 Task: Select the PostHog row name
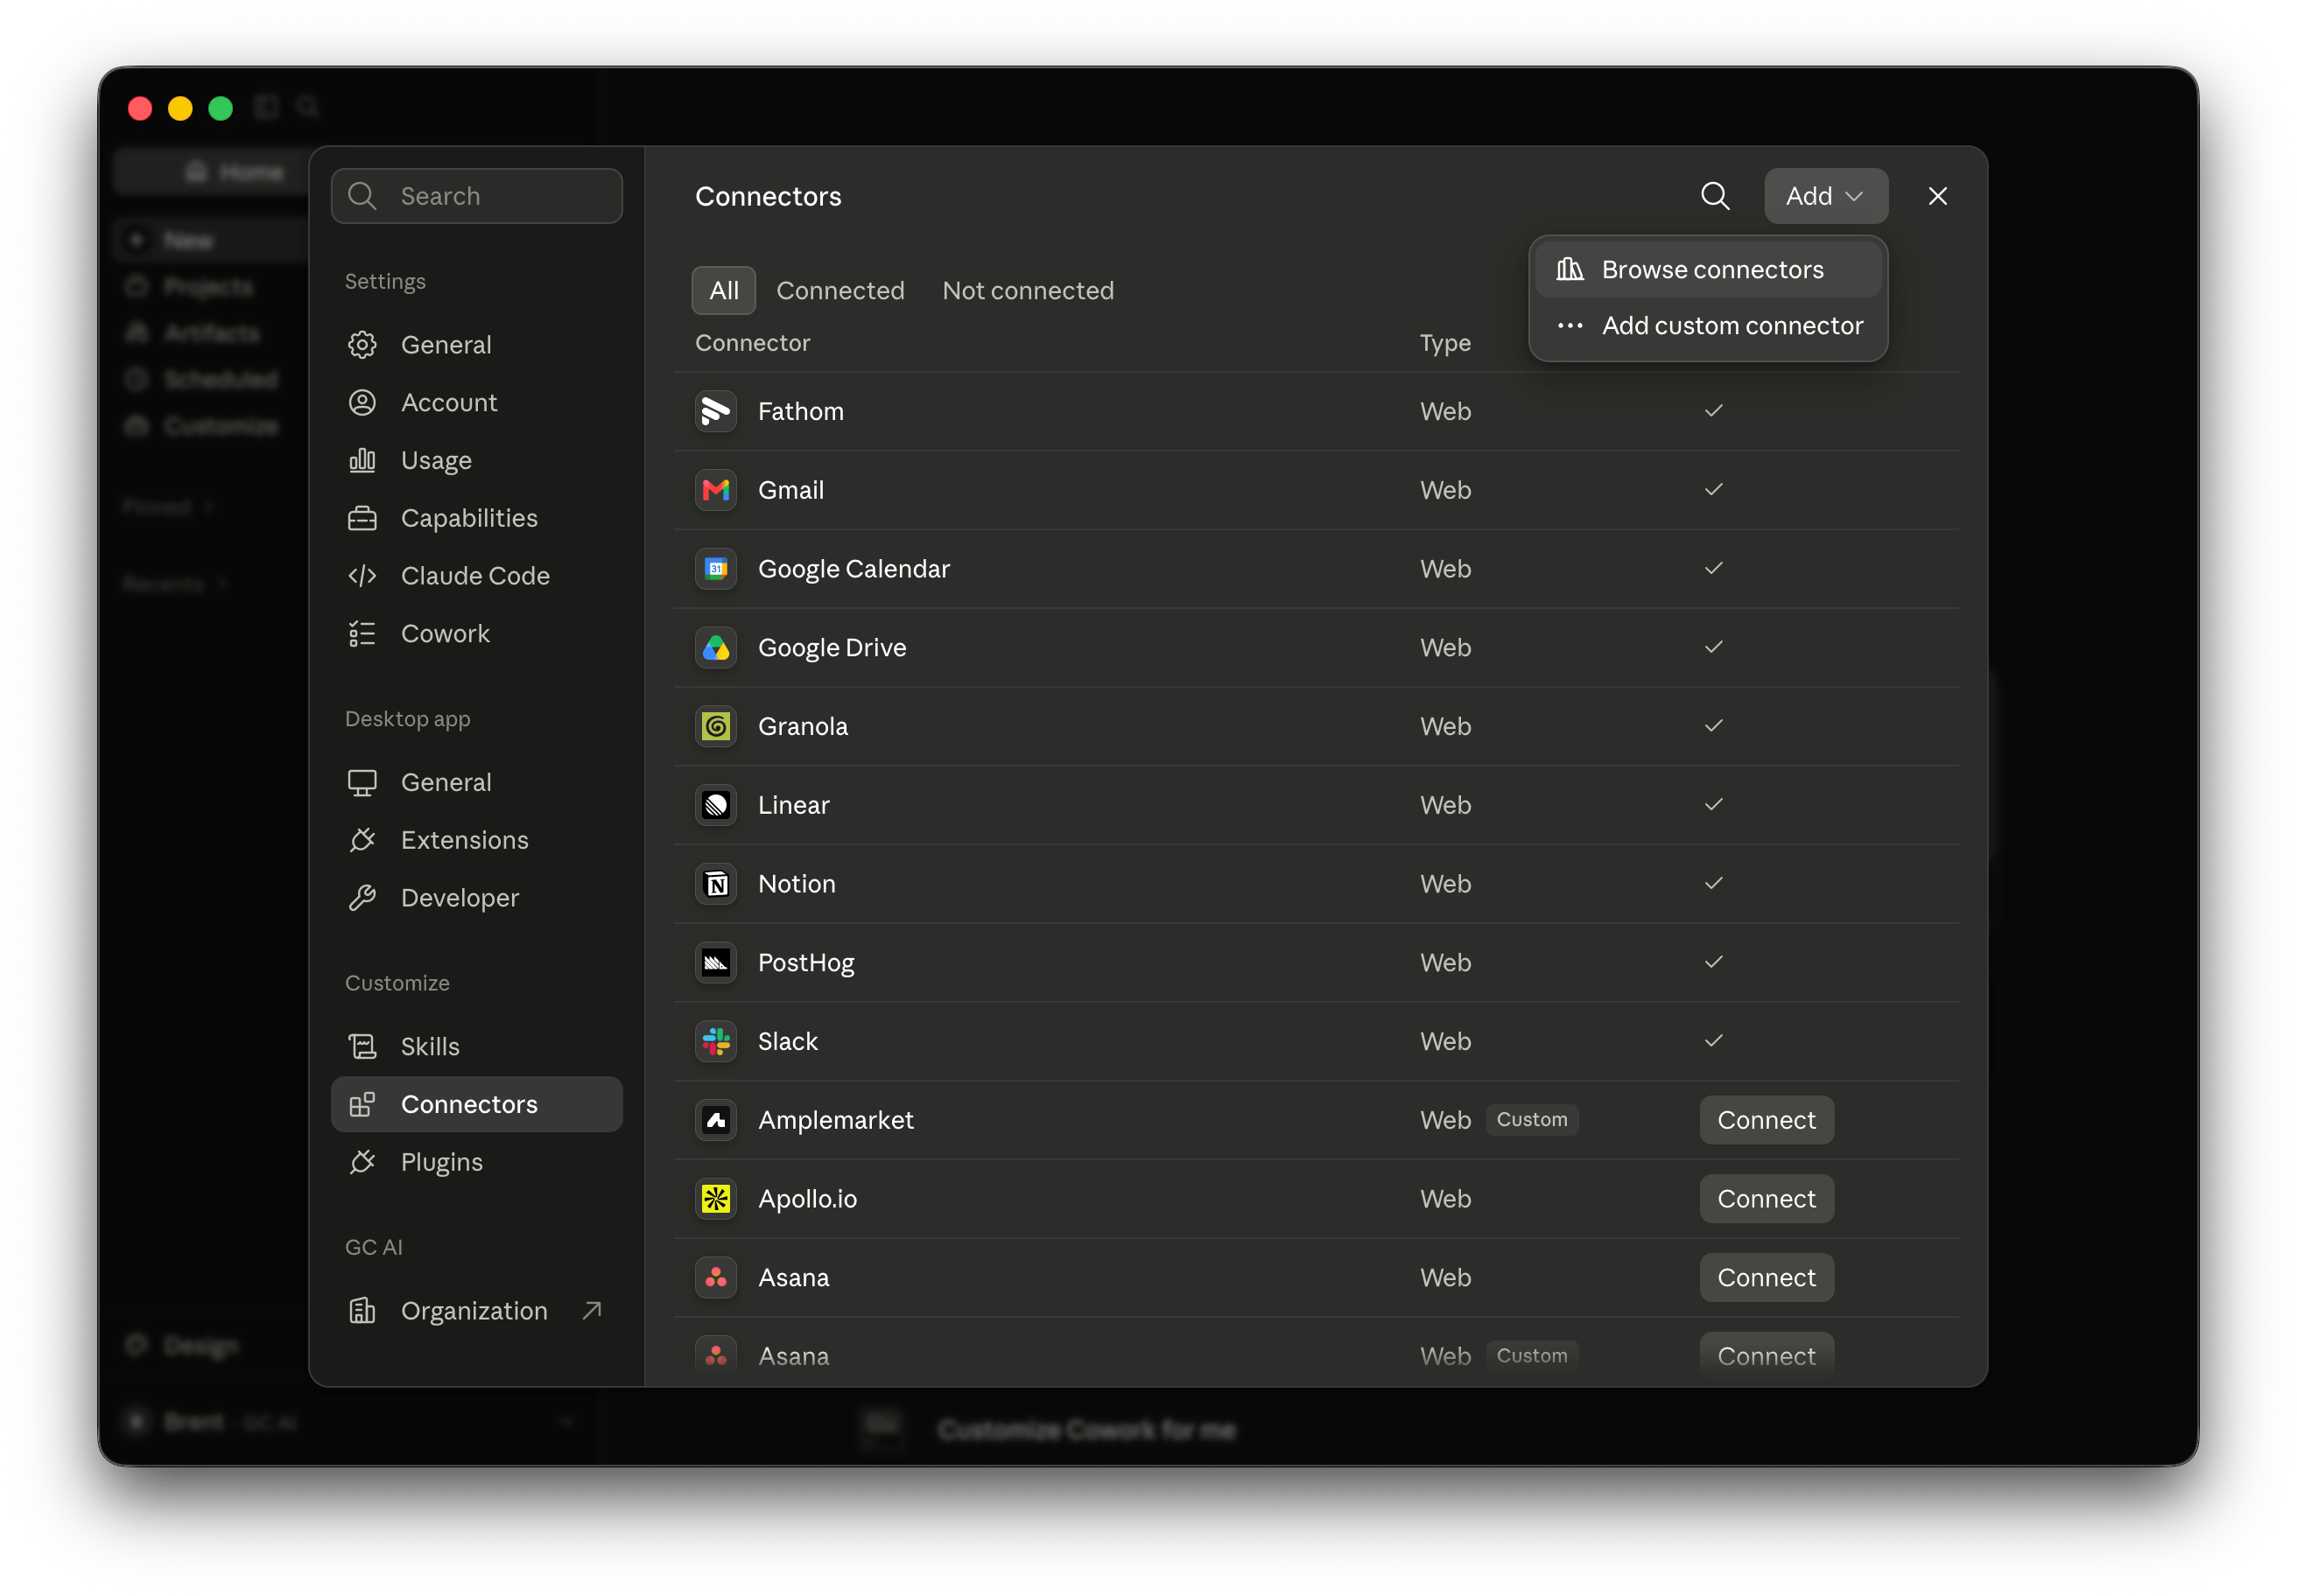805,964
